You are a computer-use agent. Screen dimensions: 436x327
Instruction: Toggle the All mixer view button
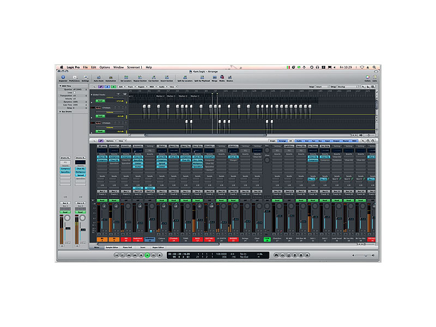290,141
